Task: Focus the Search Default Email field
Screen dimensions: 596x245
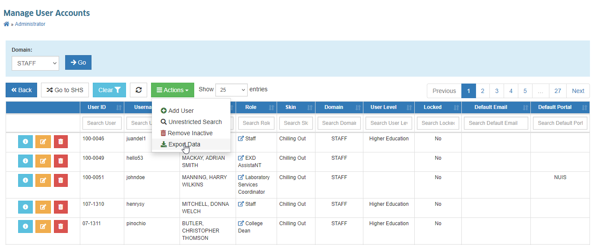Action: tap(496, 123)
